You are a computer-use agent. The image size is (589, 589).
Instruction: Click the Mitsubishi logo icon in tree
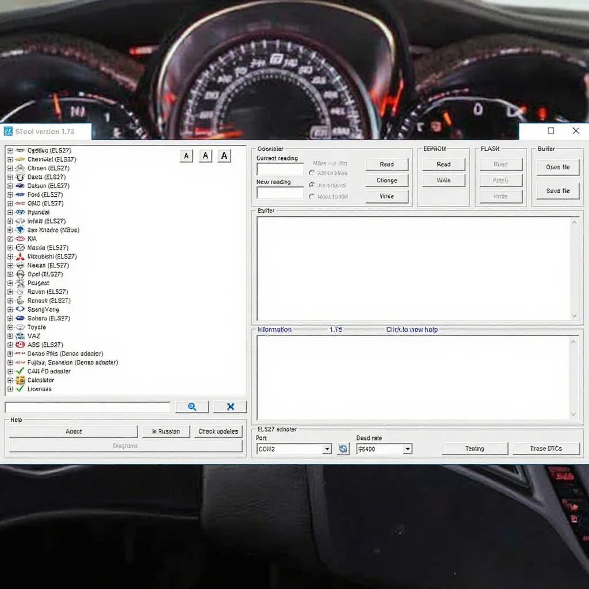pyautogui.click(x=20, y=257)
